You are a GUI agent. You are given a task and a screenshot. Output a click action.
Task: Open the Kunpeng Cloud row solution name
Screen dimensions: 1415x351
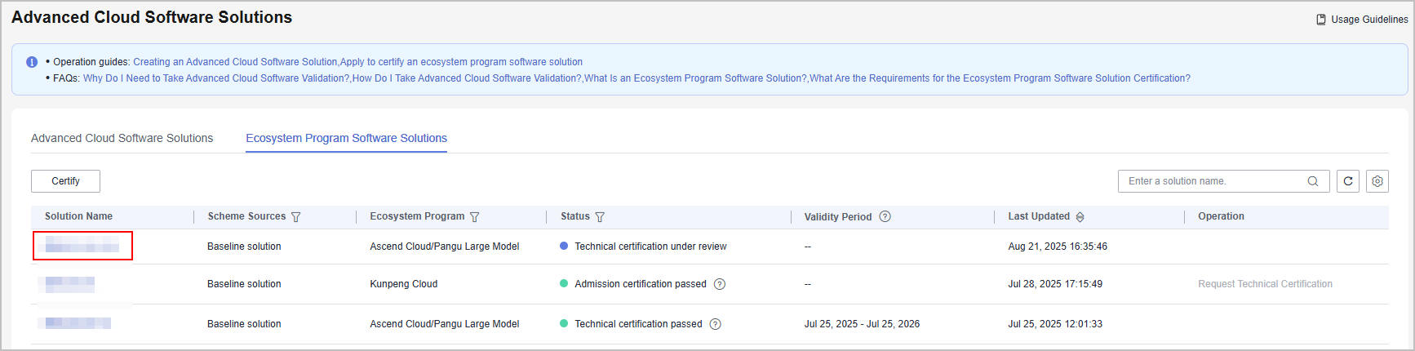[69, 284]
